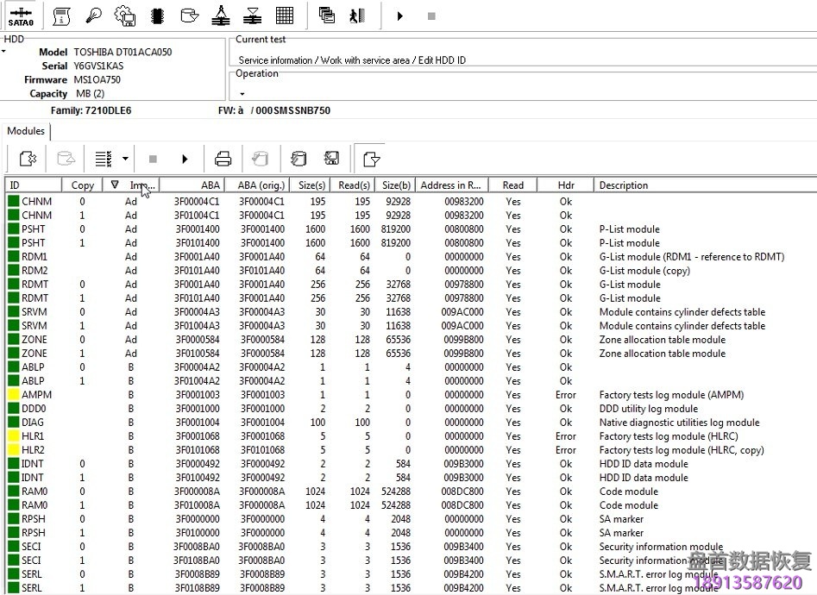Click the SATA0 port selection icon
Viewport: 817px width, 595px height.
(21, 16)
